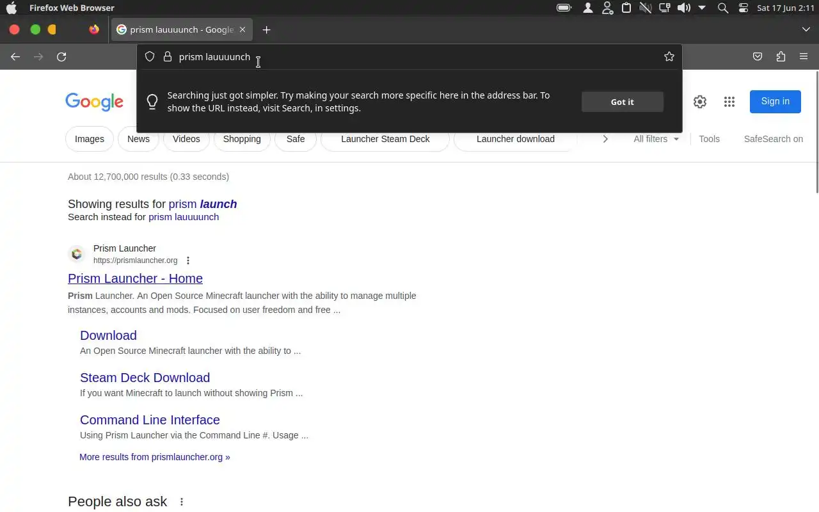Open the Steam Deck Download sitelink

(145, 378)
